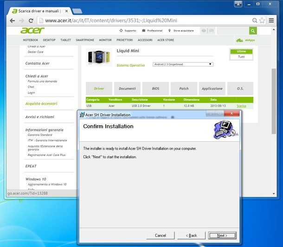Open Registrazione Acer Care Plus link
This screenshot has width=283, height=247.
[46, 155]
